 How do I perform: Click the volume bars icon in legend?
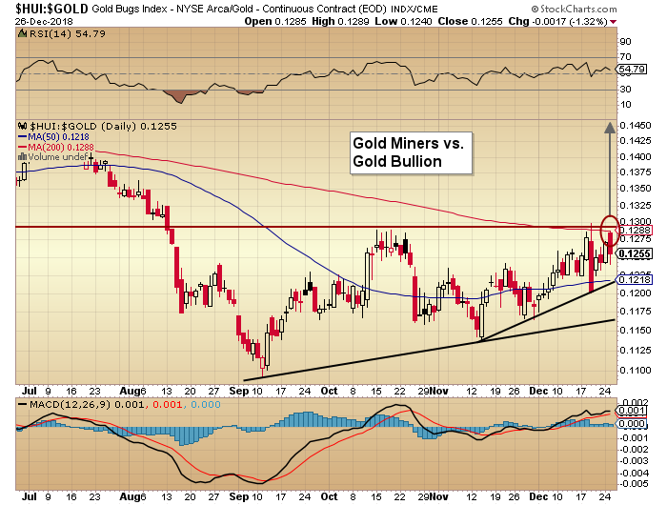point(23,155)
